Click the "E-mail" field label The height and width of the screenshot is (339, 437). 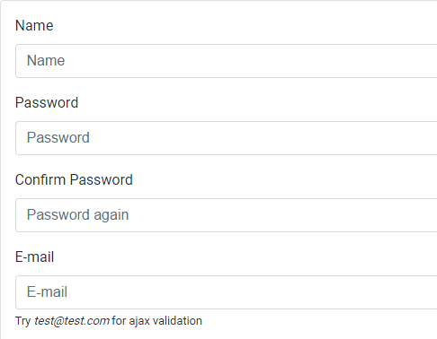(x=35, y=256)
